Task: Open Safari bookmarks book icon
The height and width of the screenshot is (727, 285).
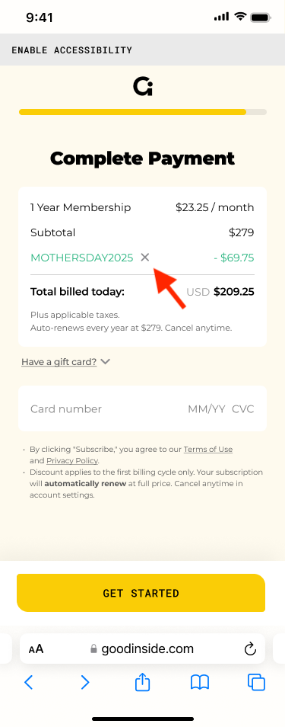Action: pos(200,682)
